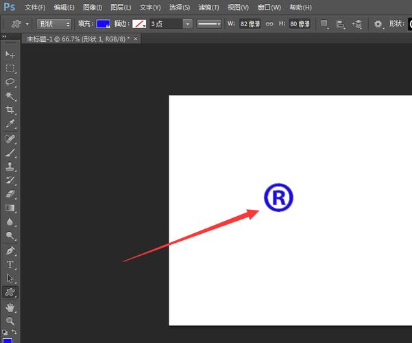Open path operations options

pyautogui.click(x=324, y=24)
